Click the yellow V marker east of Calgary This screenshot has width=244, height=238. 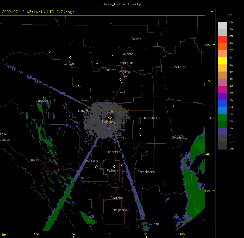[121, 165]
